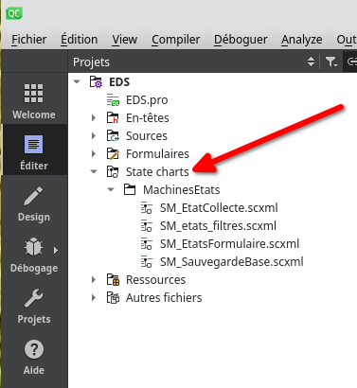Screen dimensions: 357x388
Task: Select EDS project name text
Action: click(x=119, y=82)
